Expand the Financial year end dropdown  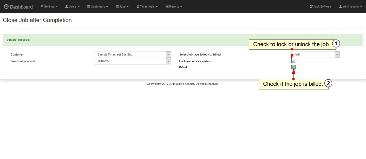tap(133, 61)
